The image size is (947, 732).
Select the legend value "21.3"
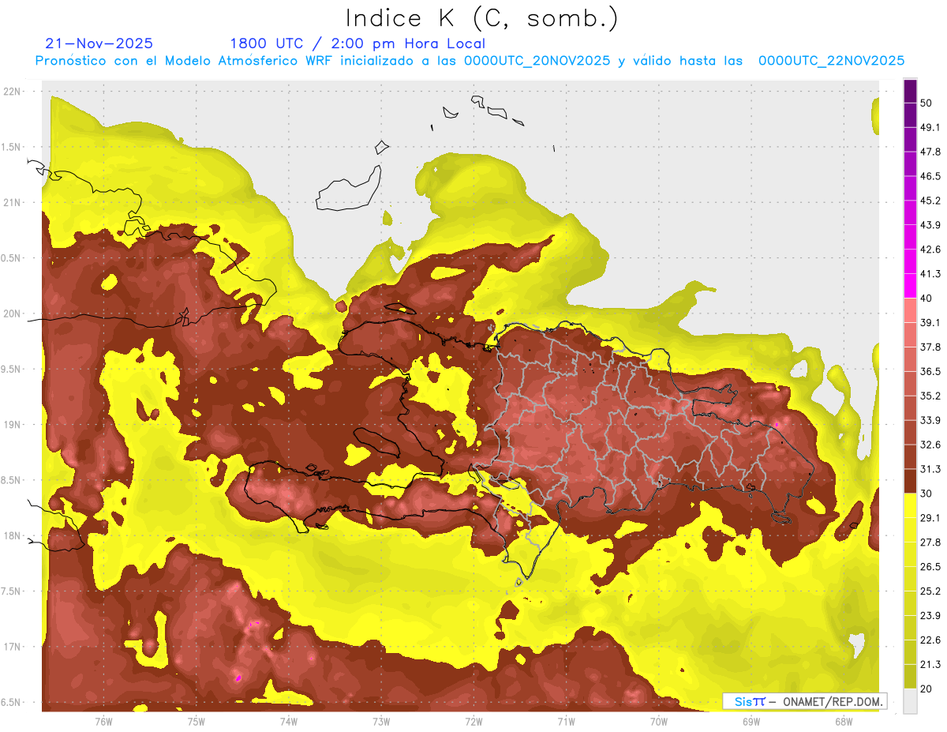(x=930, y=664)
